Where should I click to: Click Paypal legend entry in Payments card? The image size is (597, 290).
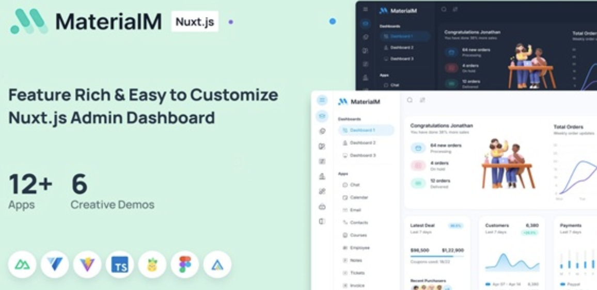click(x=569, y=284)
